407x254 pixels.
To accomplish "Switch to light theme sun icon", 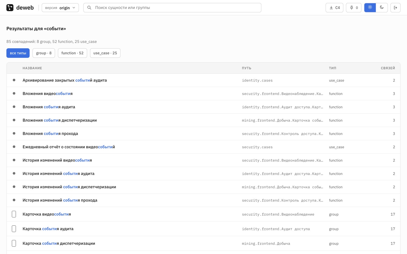I will [370, 8].
